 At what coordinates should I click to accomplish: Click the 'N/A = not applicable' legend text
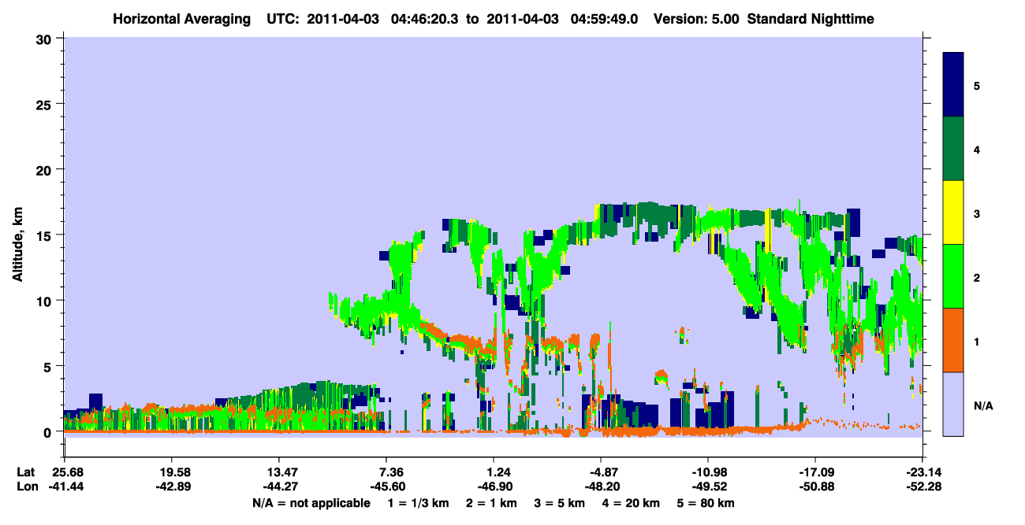tap(311, 504)
